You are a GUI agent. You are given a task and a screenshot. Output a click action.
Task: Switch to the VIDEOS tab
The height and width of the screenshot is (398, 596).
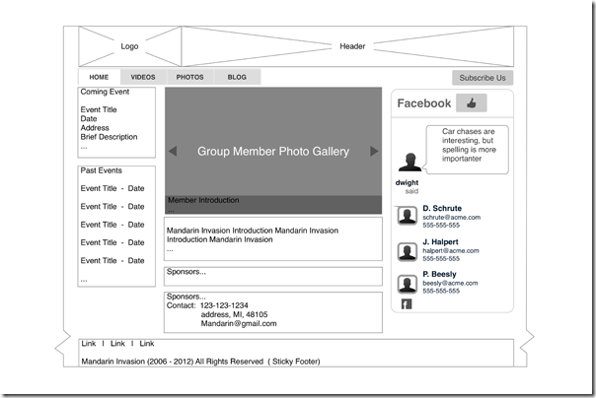143,77
